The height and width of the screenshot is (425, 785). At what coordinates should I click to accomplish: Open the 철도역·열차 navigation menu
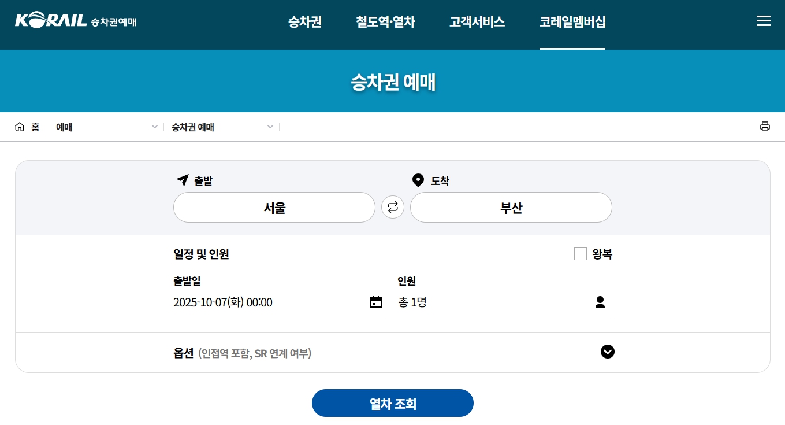(x=385, y=22)
